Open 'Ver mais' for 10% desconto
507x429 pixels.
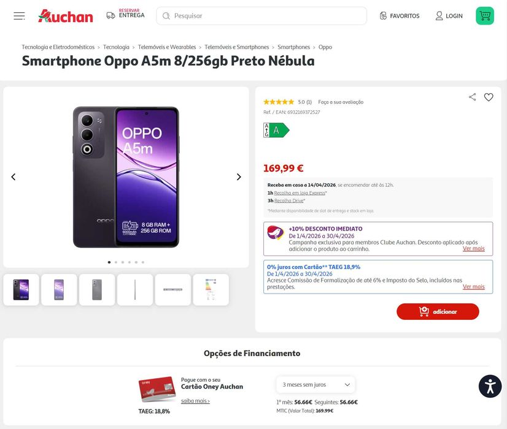coord(473,249)
